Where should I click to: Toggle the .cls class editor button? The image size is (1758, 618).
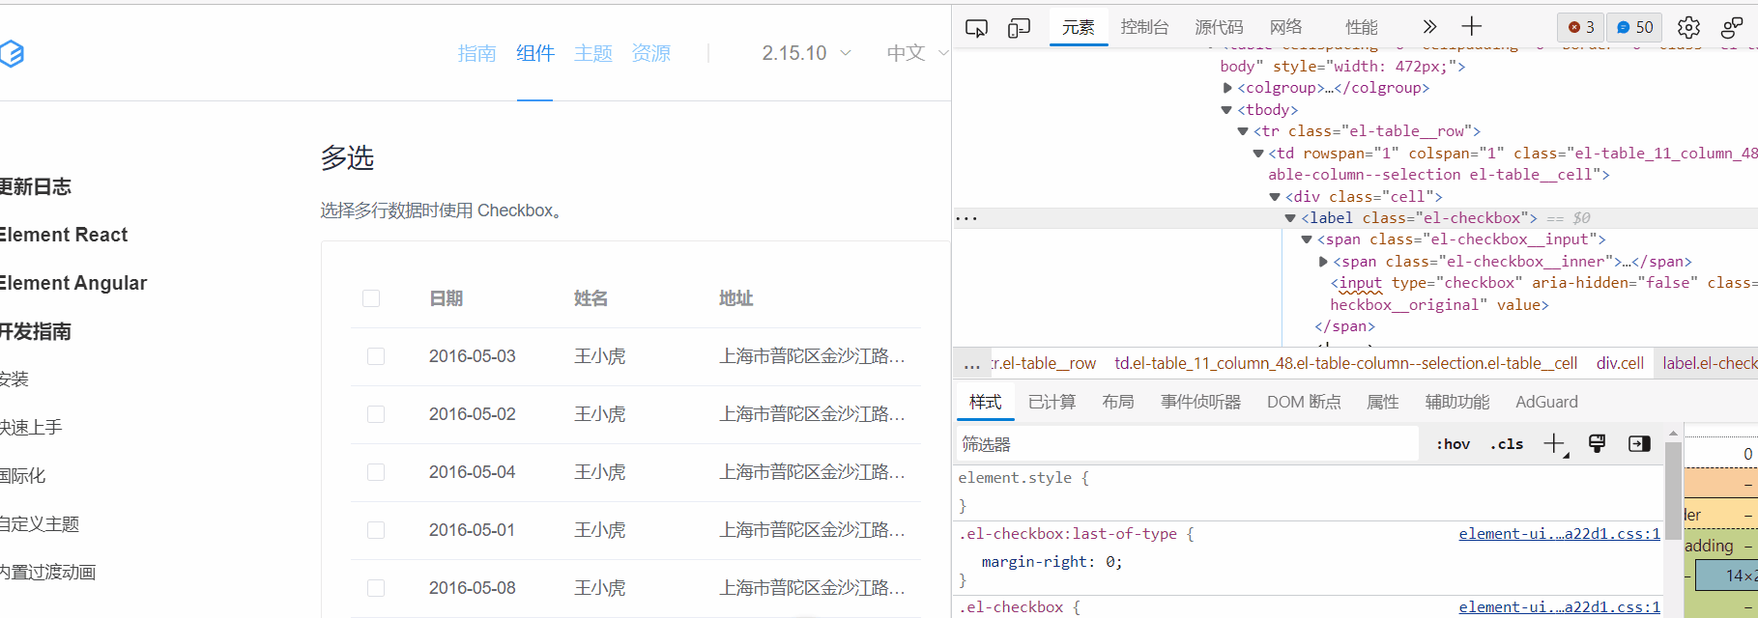point(1506,444)
